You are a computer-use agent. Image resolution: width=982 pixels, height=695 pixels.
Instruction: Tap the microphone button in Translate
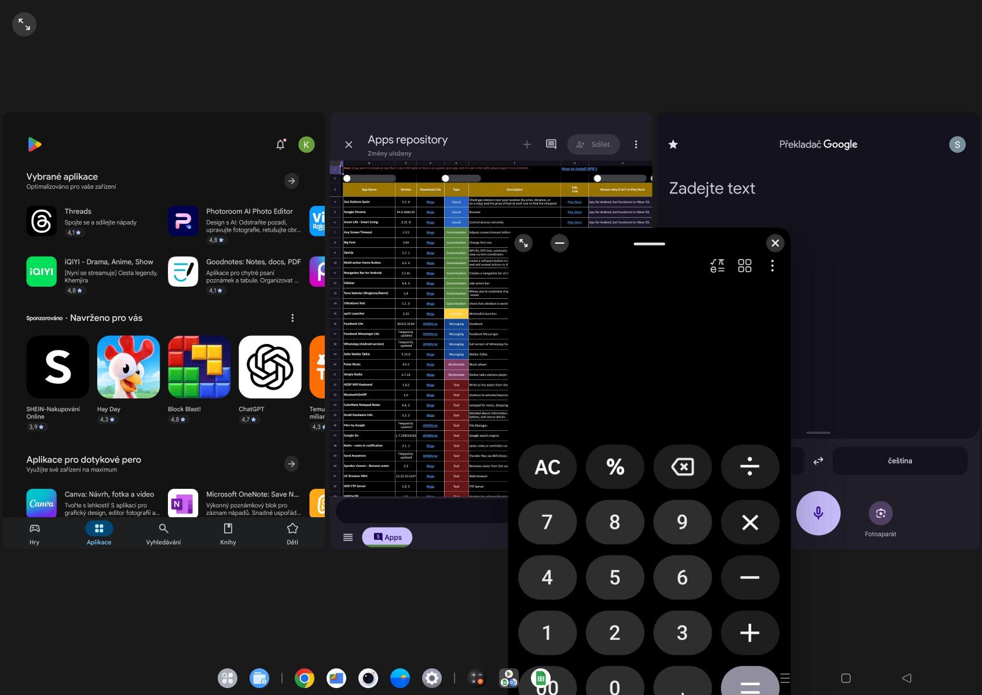coord(818,513)
